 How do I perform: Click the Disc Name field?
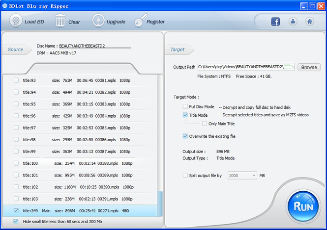pos(95,46)
